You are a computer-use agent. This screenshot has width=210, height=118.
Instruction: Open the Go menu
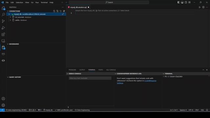click(x=32, y=2)
